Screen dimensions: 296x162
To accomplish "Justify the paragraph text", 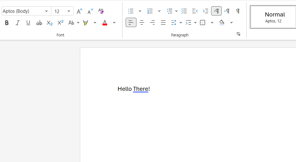I will click(x=163, y=23).
